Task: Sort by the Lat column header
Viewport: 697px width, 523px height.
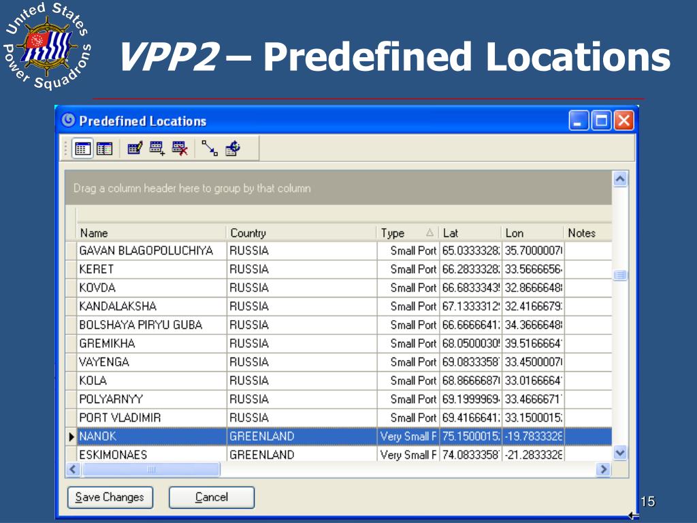Action: pos(470,233)
